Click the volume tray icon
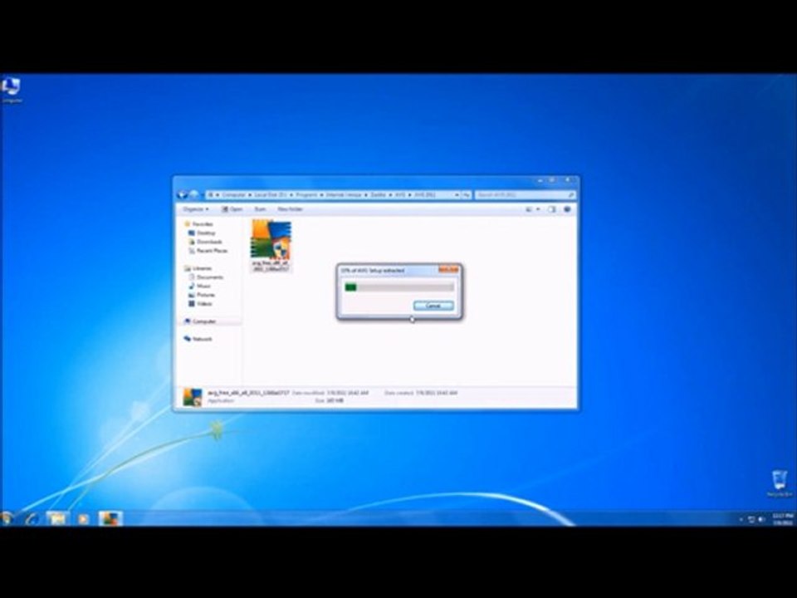797x598 pixels. pyautogui.click(x=761, y=519)
